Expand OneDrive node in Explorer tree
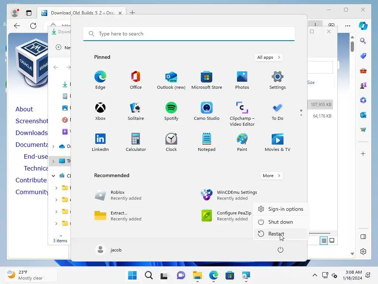This screenshot has width=378, height=284. [54, 146]
